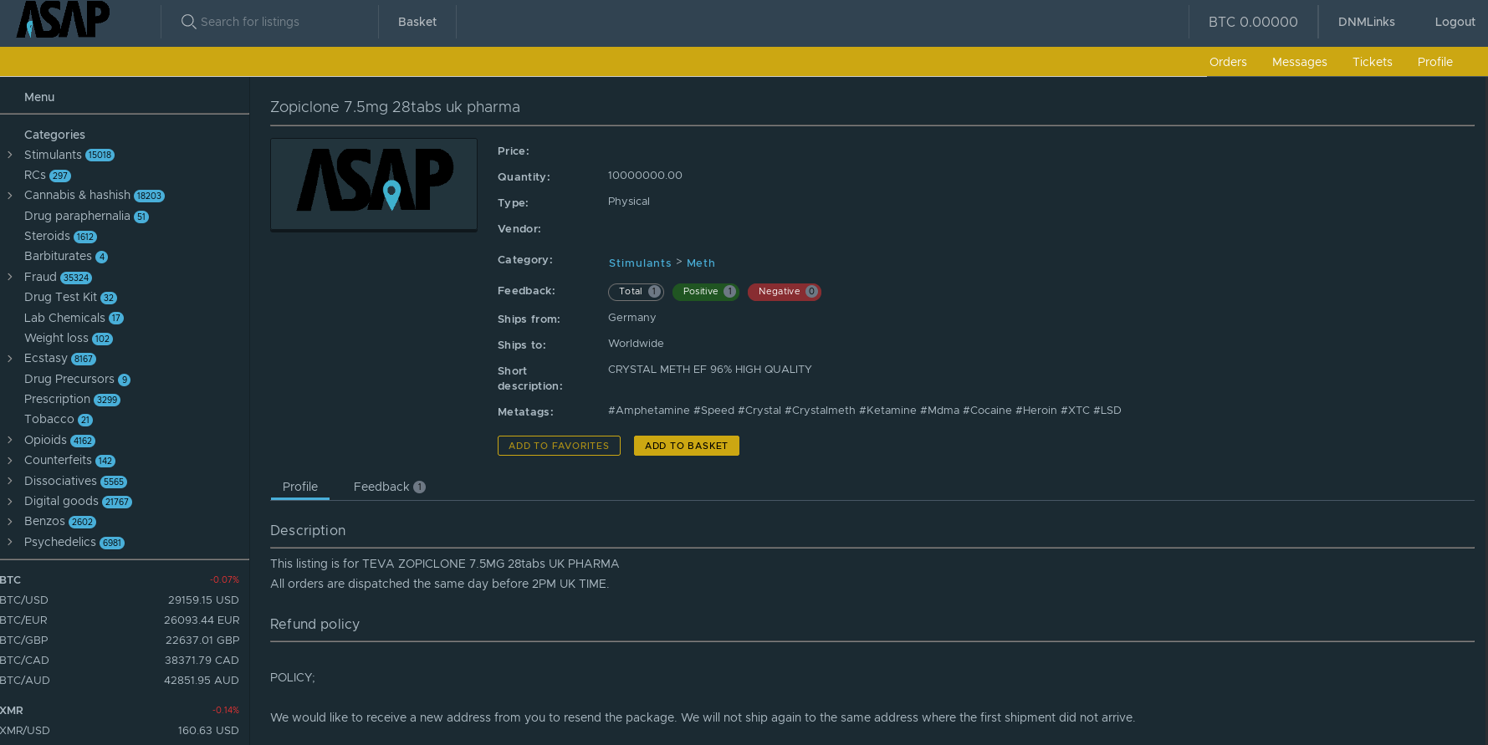1488x745 pixels.
Task: Open the Tobacco category
Action: [49, 419]
